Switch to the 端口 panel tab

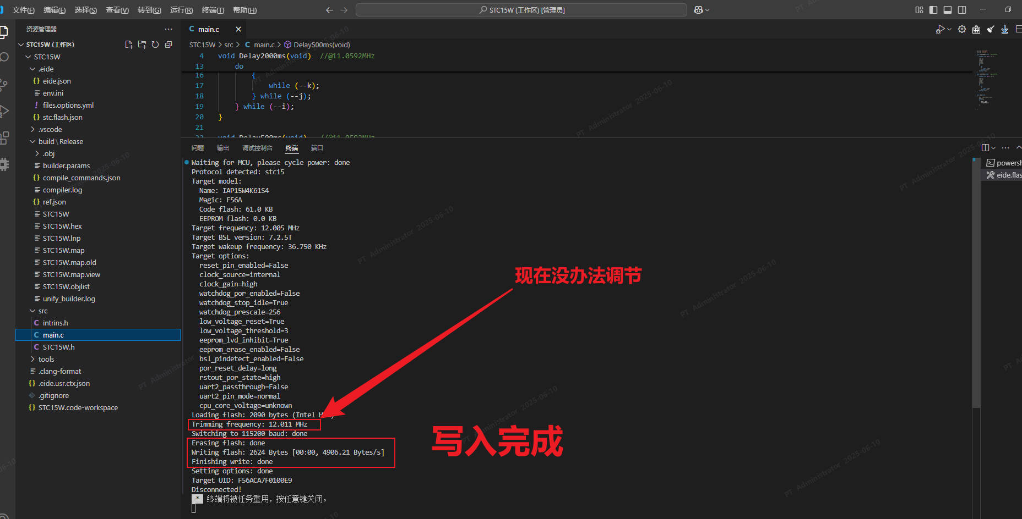(x=317, y=148)
